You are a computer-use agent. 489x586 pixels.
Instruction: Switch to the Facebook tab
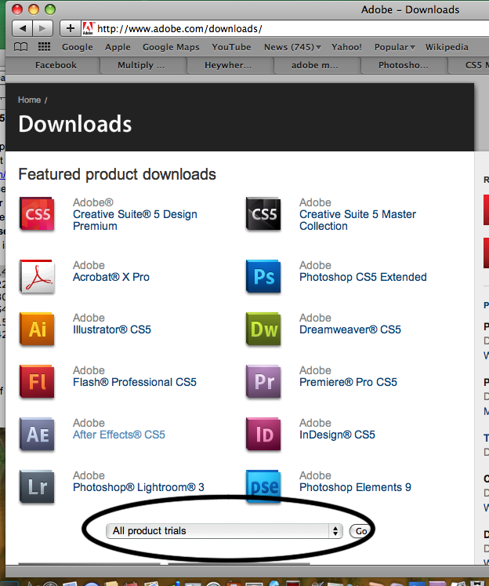(x=56, y=65)
